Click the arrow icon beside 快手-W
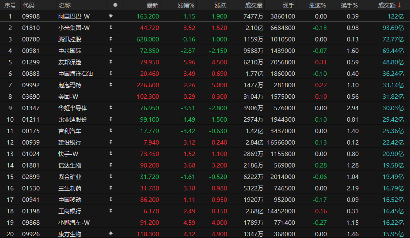The width and height of the screenshot is (410, 238). coord(111,153)
